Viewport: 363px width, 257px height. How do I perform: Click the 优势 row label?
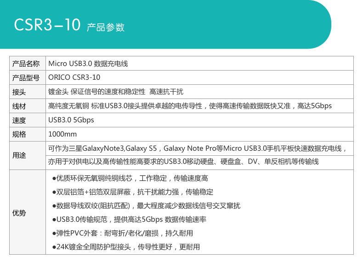19,213
